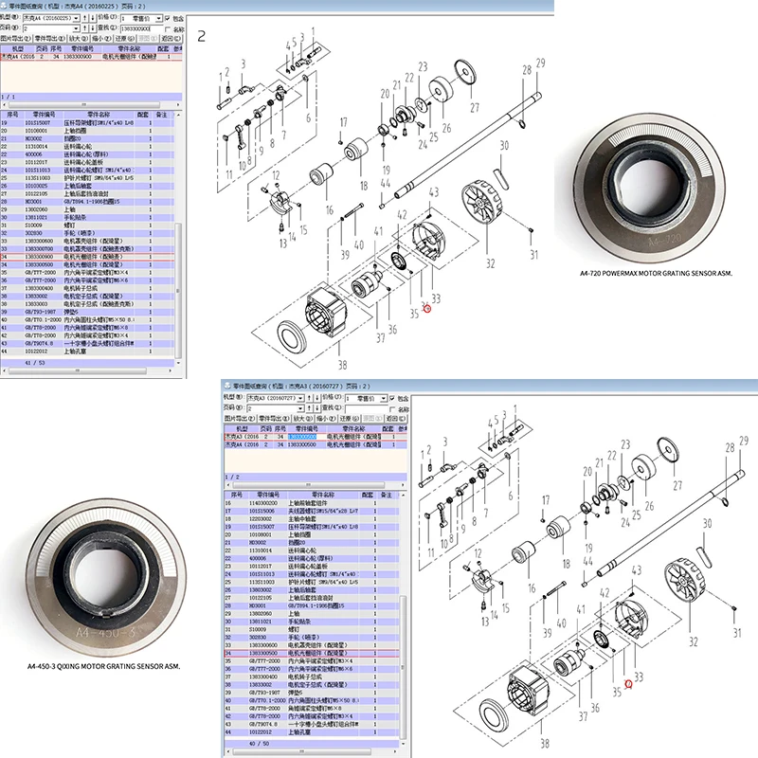
Task: Open 机型 dropdown showing 杰克A4 (20160225)
Action: click(x=76, y=18)
